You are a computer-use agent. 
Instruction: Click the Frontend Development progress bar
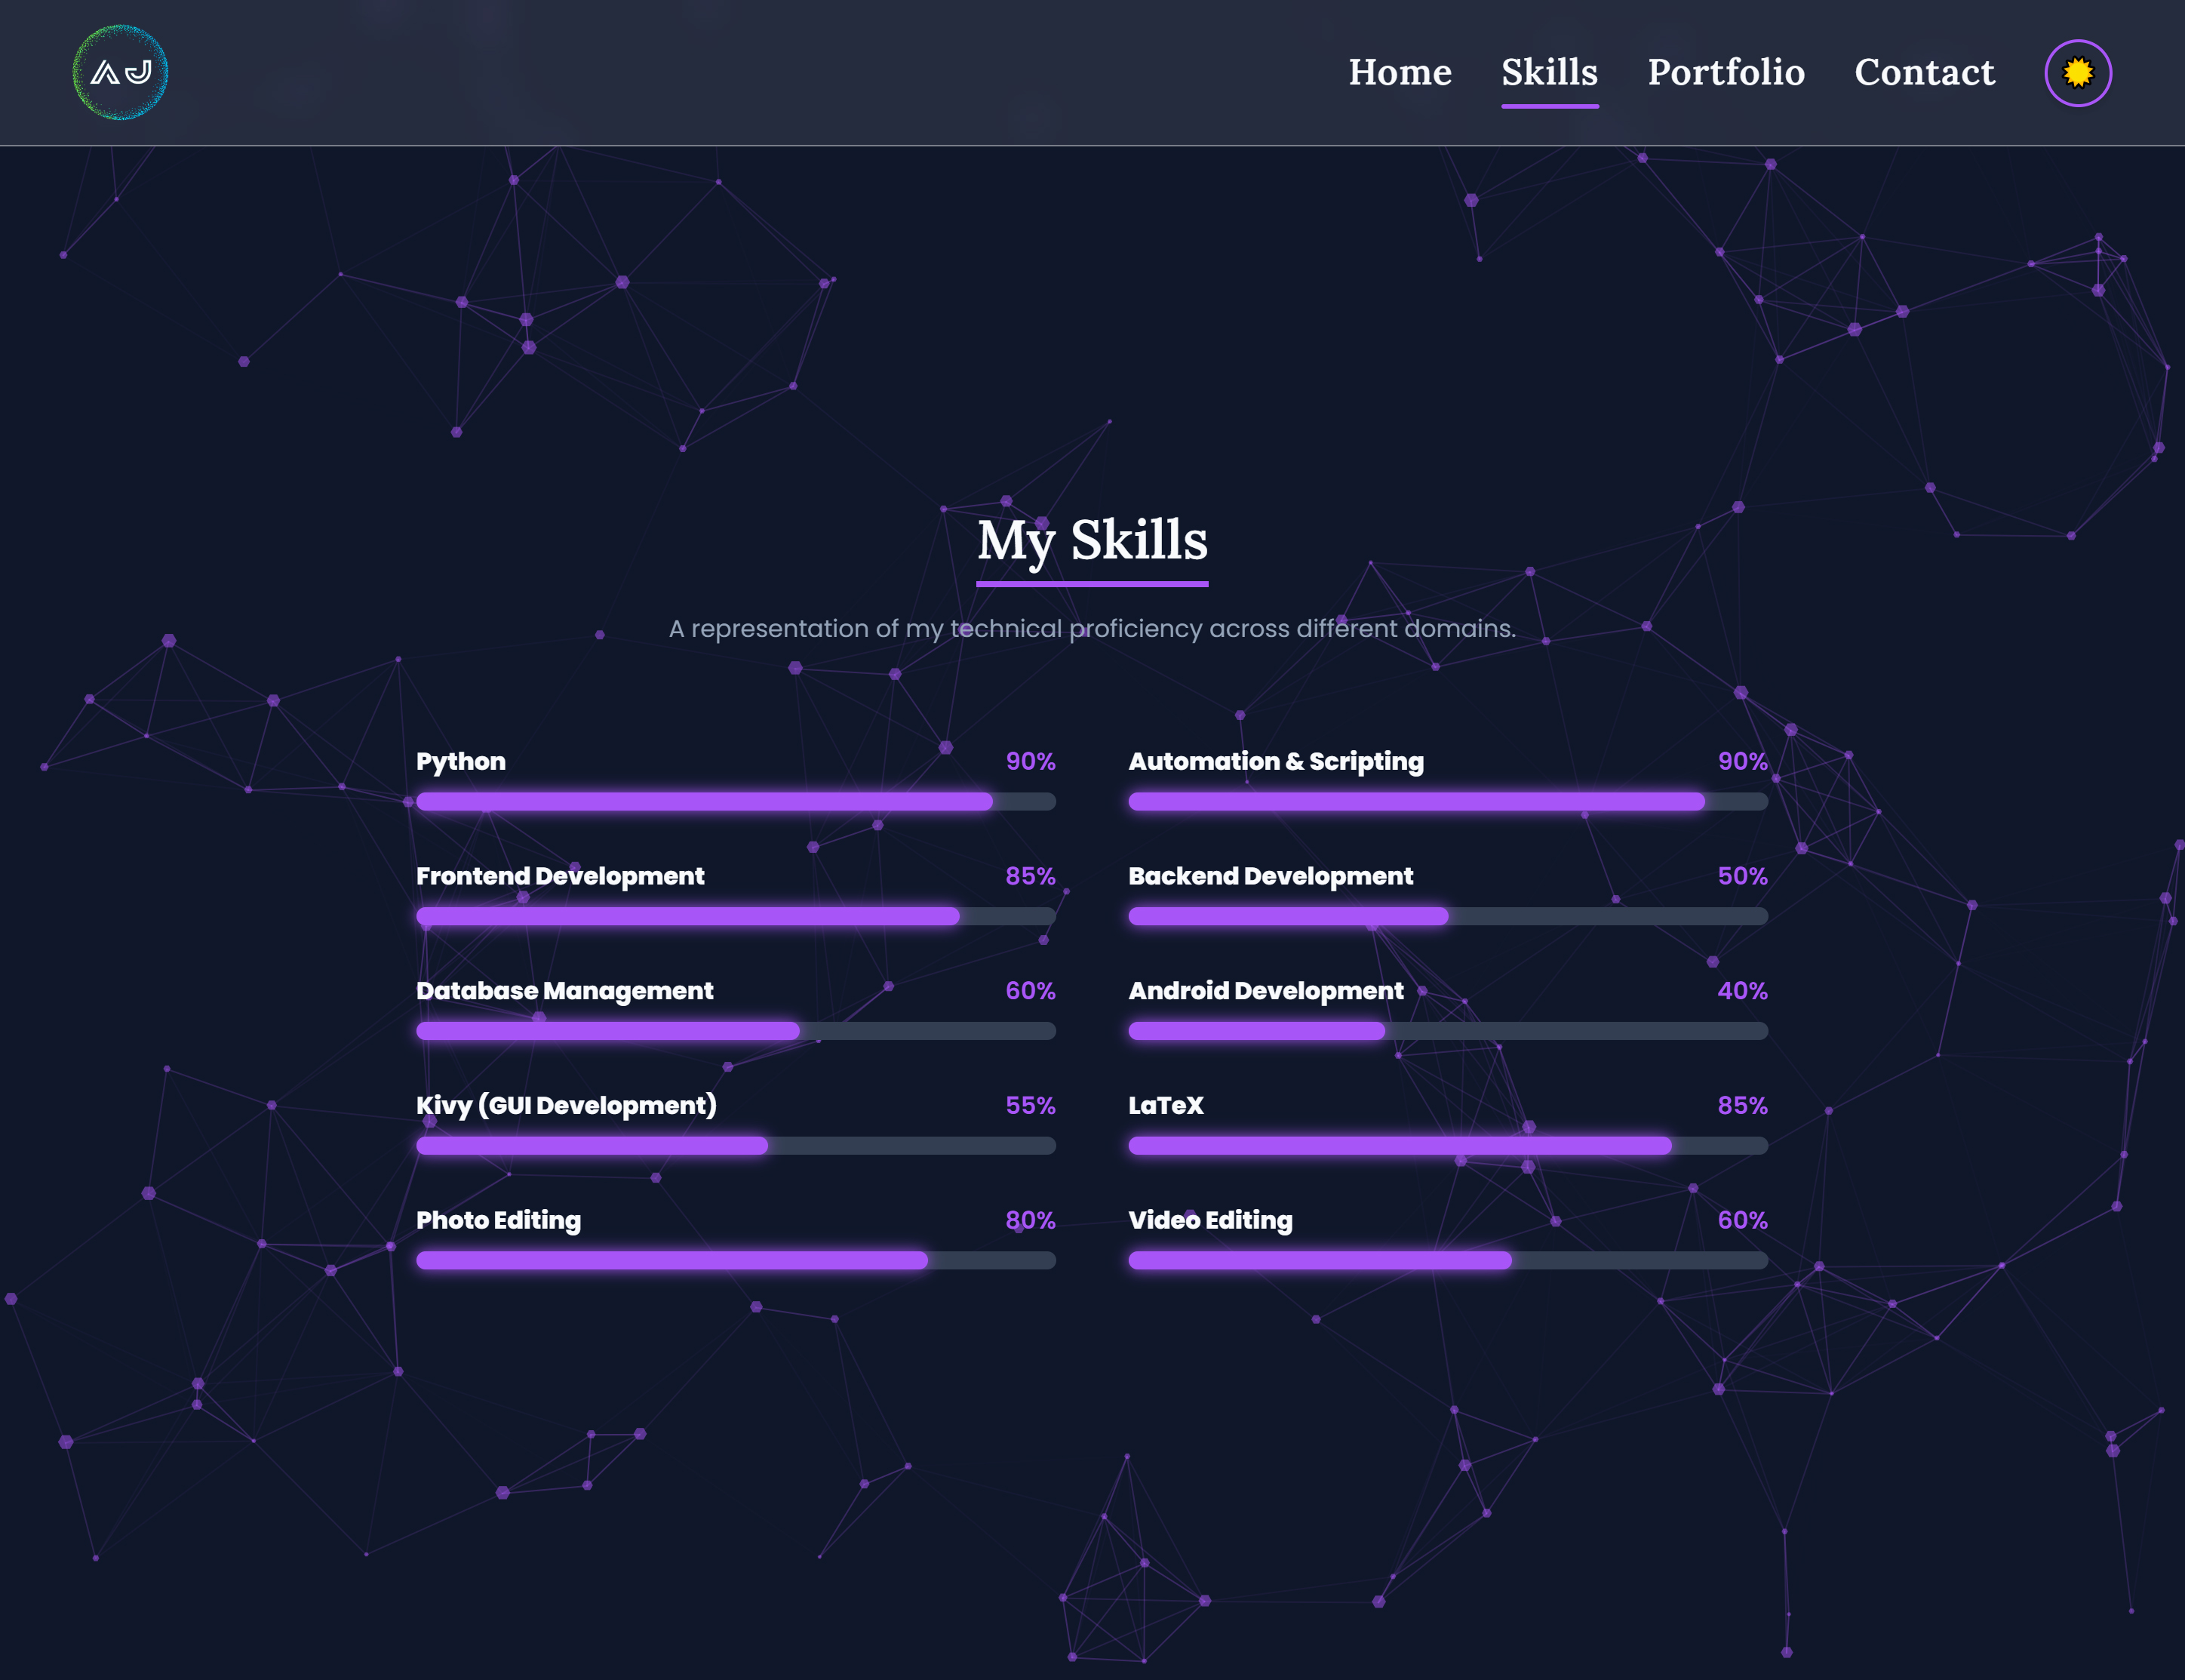tap(736, 916)
